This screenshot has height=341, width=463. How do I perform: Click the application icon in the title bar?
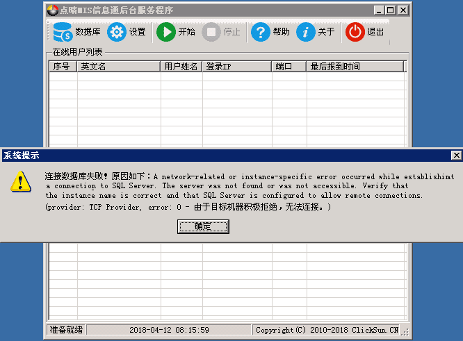click(51, 10)
